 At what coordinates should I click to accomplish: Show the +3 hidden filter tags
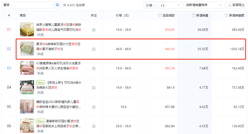tap(162, 5)
